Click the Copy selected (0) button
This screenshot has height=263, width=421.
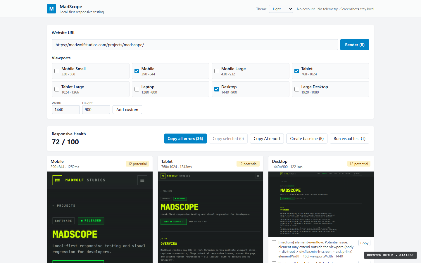(x=228, y=139)
